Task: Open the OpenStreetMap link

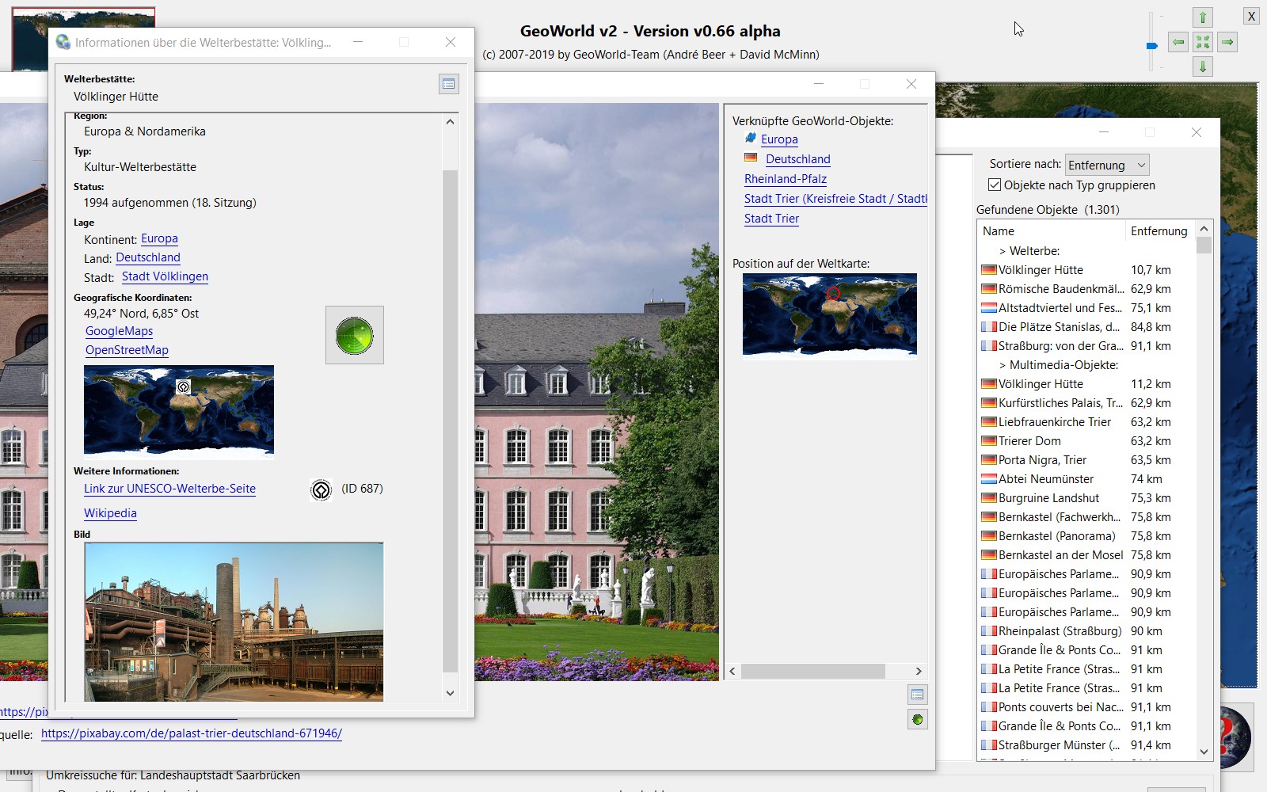Action: pyautogui.click(x=127, y=350)
